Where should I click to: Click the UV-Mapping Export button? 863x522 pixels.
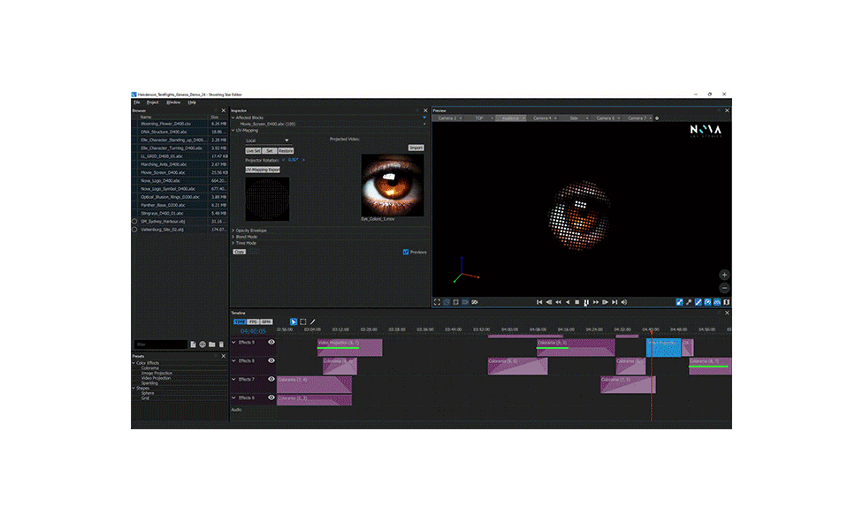[x=262, y=169]
